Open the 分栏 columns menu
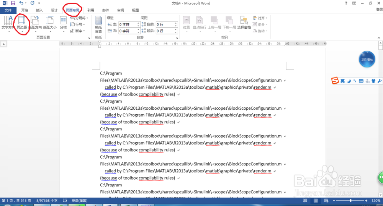This screenshot has width=383, height=206. tap(63, 24)
